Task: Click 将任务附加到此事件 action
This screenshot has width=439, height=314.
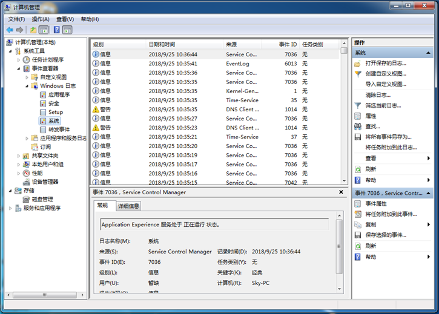Action: coord(391,214)
